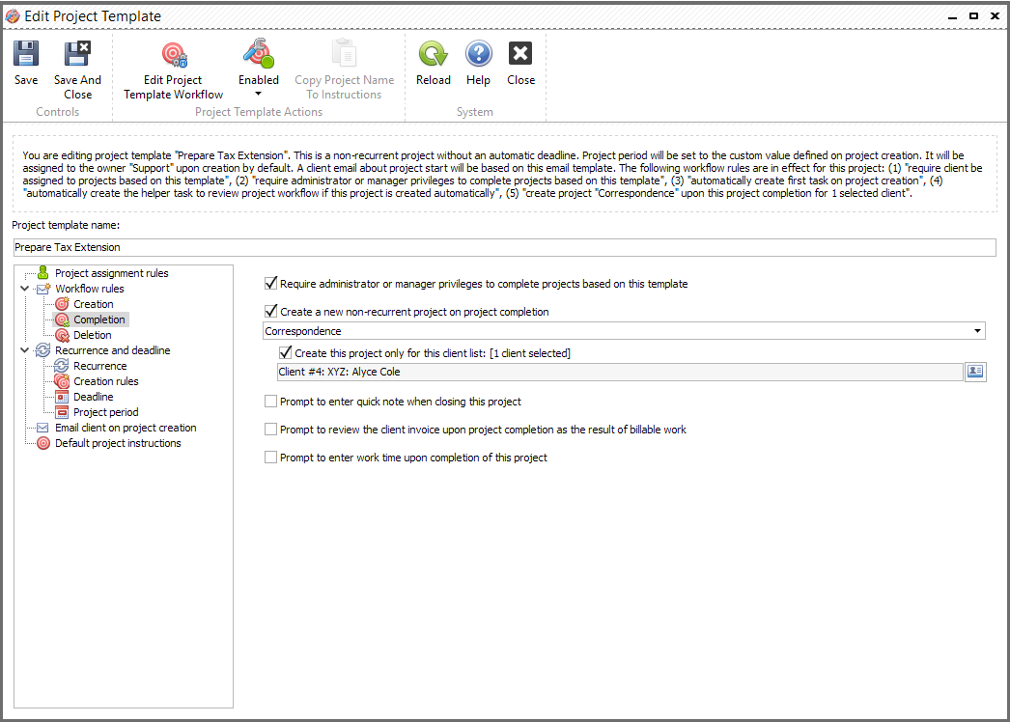Uncheck Create a new non-recurrent project
The image size is (1010, 722).
(271, 311)
